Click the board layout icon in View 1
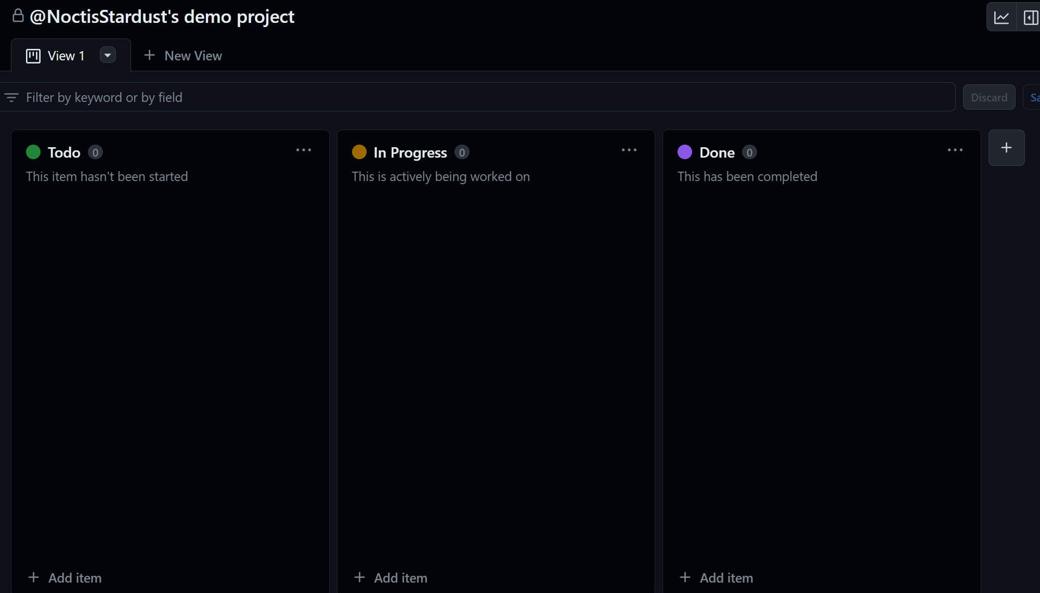This screenshot has height=593, width=1040. tap(33, 56)
